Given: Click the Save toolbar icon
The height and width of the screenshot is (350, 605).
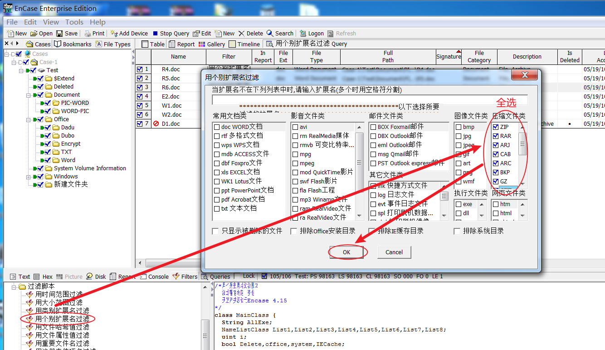Looking at the screenshot, I should click(59, 34).
